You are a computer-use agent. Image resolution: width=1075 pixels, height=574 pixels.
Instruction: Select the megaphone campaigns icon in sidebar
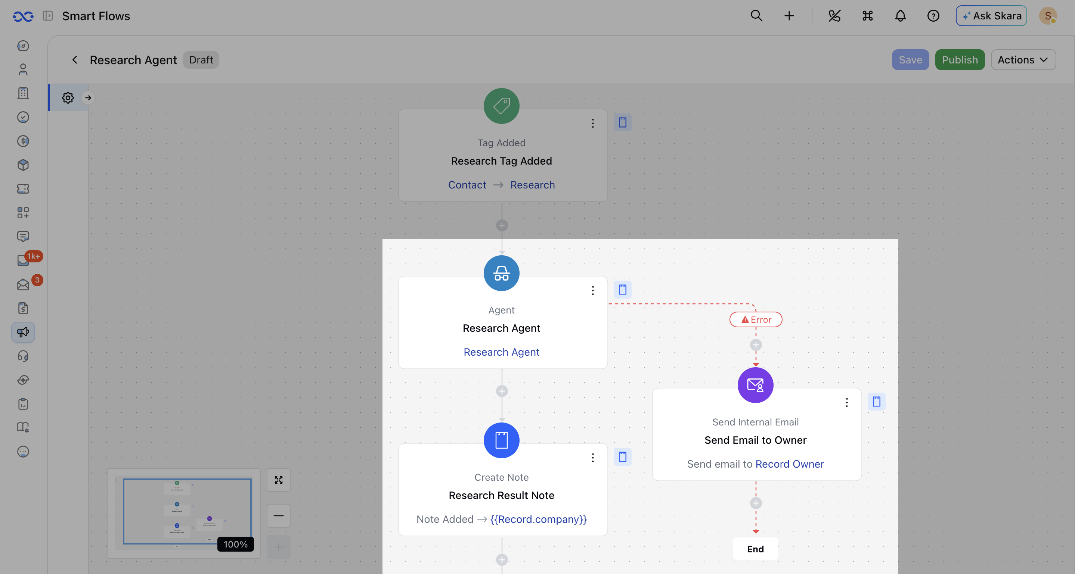pyautogui.click(x=23, y=332)
